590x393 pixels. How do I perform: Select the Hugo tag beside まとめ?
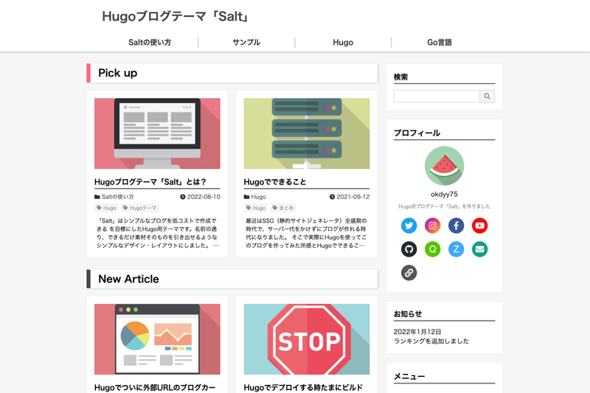tap(256, 208)
